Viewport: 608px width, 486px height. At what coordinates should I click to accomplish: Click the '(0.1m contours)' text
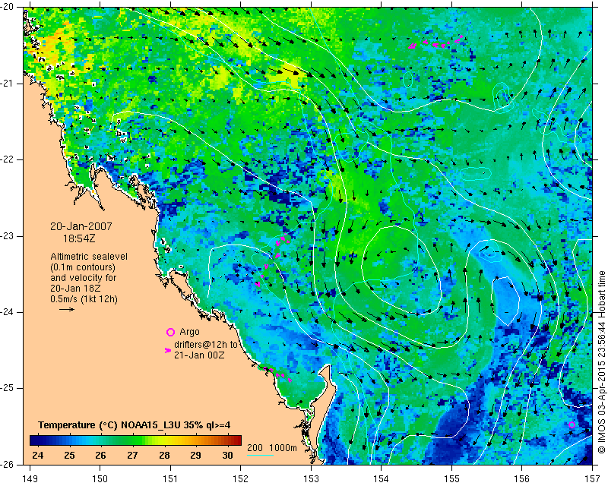[x=83, y=267]
